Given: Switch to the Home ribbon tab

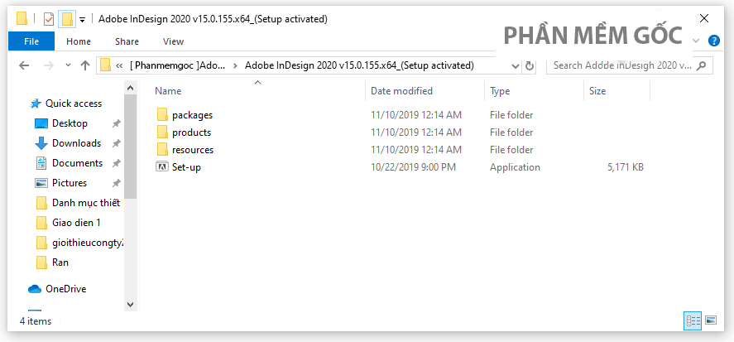Looking at the screenshot, I should 79,41.
